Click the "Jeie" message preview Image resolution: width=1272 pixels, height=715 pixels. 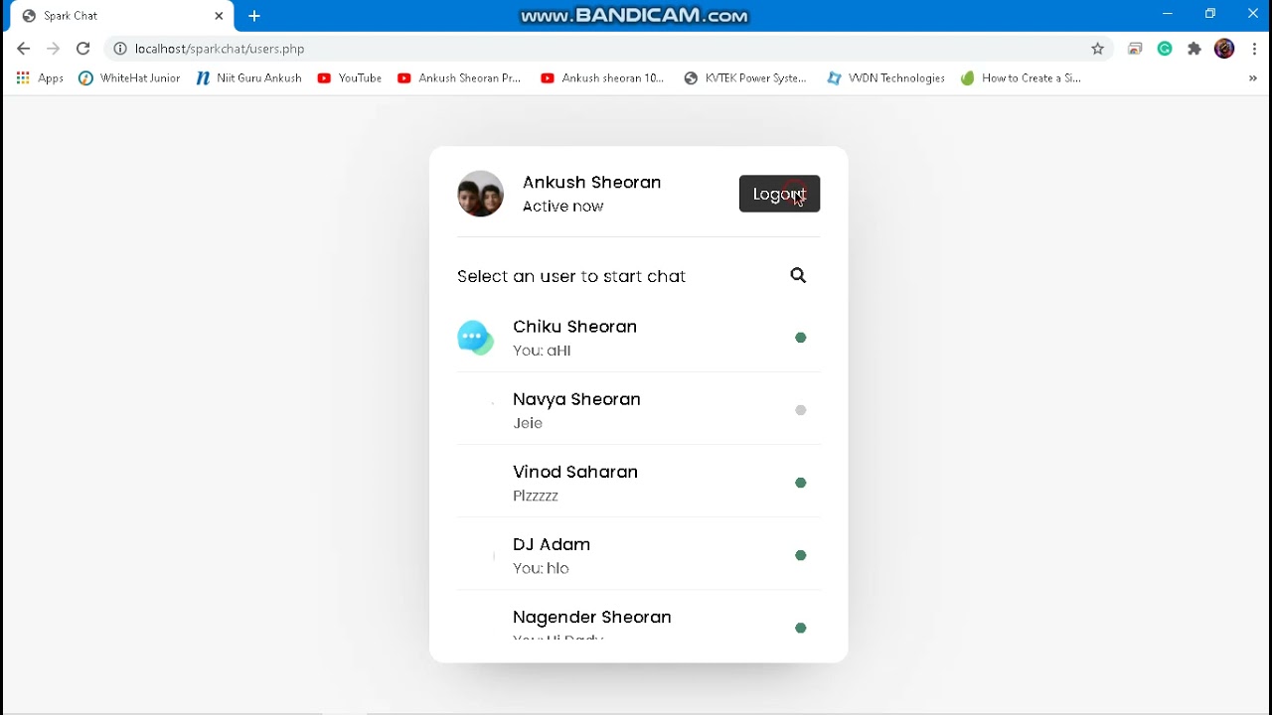pos(528,423)
